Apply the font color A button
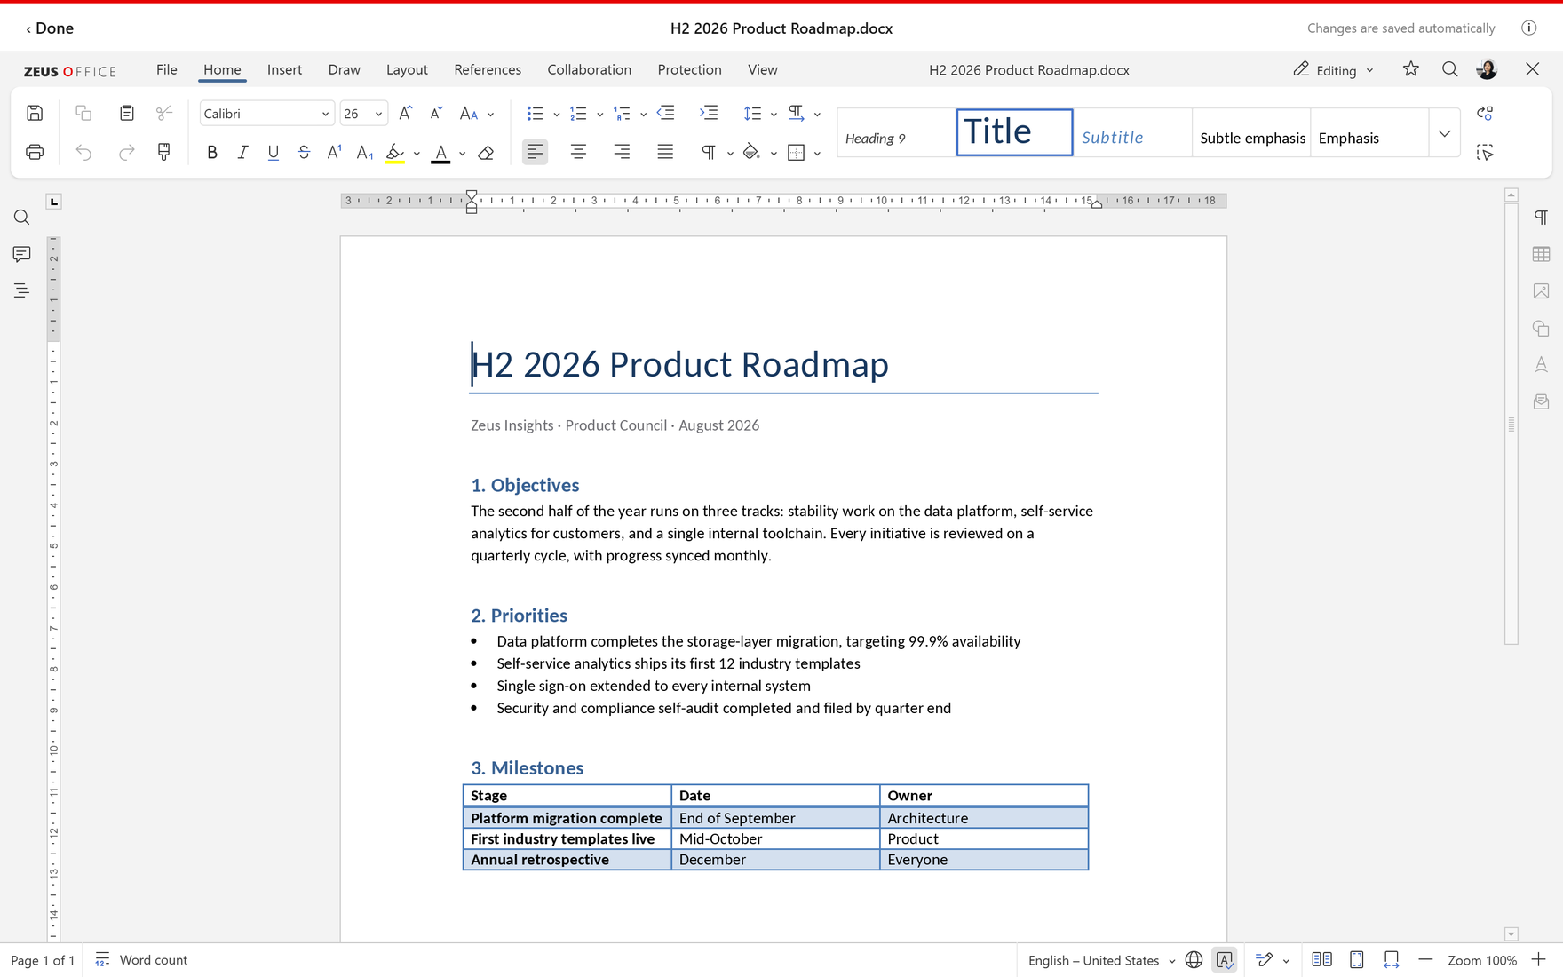This screenshot has width=1563, height=977. [x=440, y=153]
